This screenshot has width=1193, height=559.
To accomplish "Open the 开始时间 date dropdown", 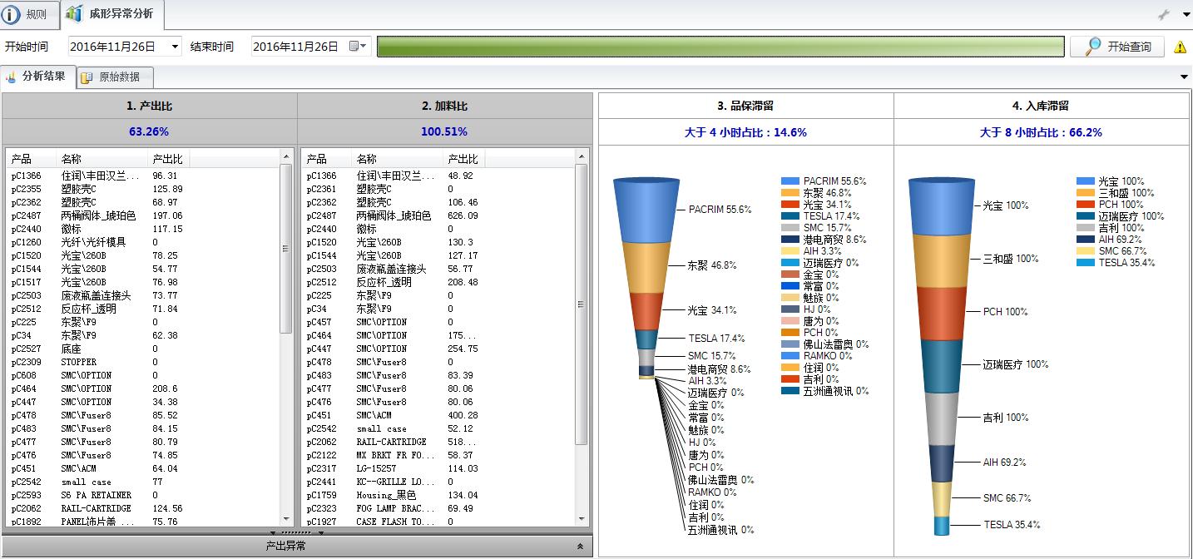I will [175, 47].
